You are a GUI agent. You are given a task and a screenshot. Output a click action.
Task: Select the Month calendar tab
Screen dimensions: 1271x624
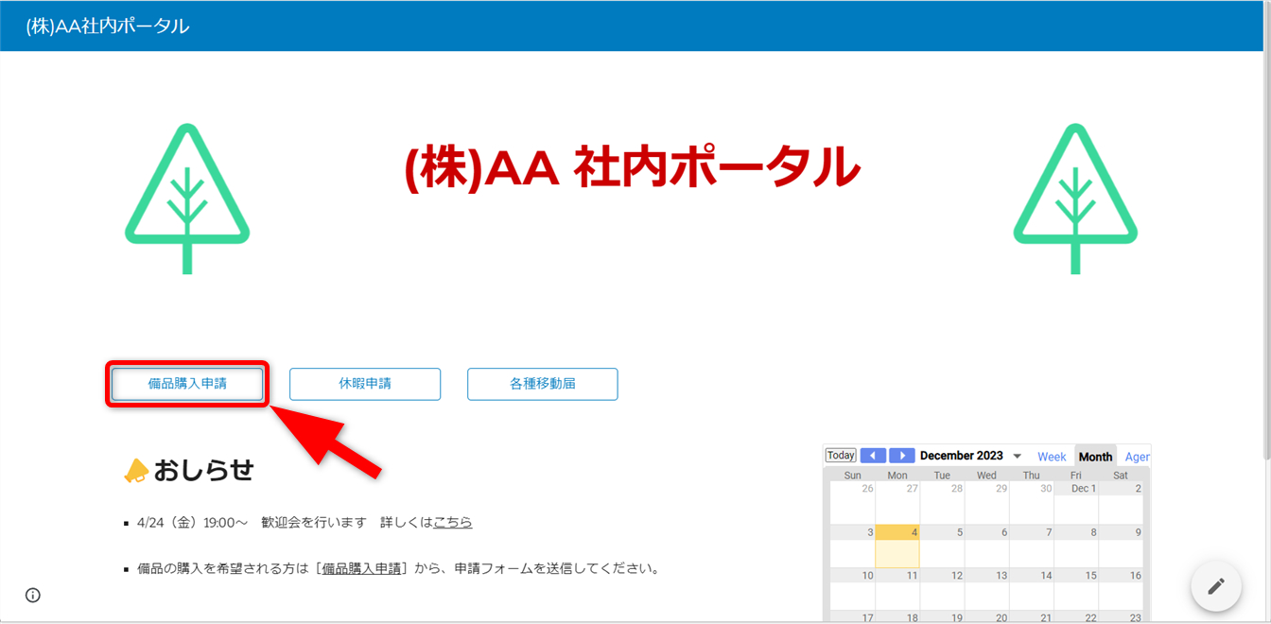[x=1095, y=457]
